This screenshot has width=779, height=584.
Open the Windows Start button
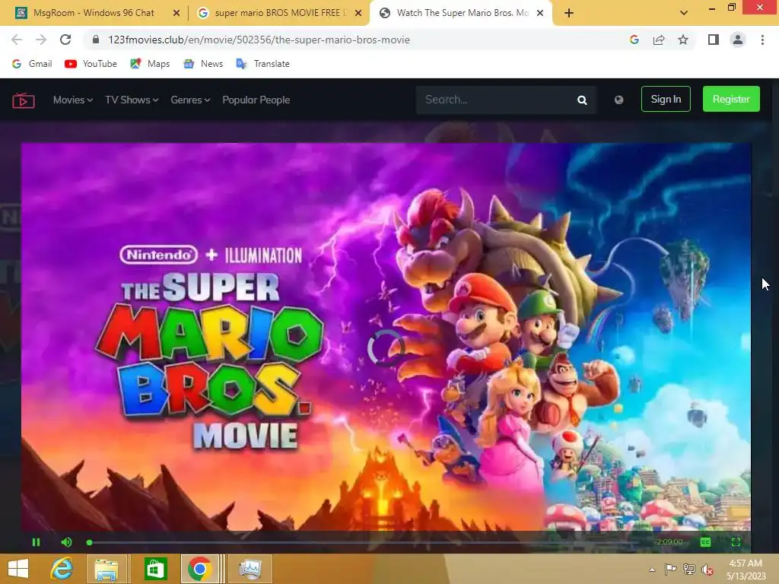18,569
